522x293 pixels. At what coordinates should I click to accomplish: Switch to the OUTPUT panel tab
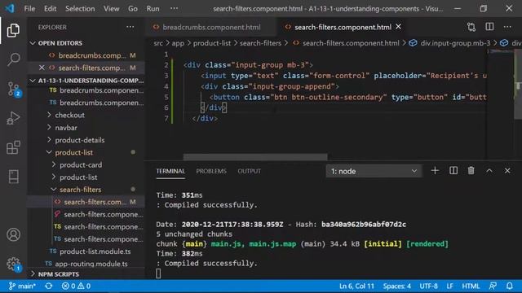click(249, 171)
